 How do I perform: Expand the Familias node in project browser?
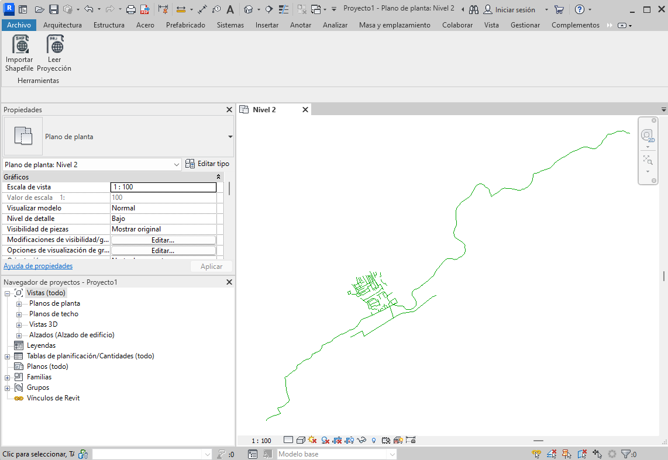[7, 378]
